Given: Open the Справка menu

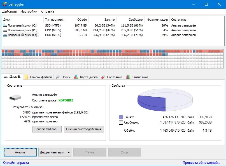Looking at the screenshot, I should coord(48,11).
